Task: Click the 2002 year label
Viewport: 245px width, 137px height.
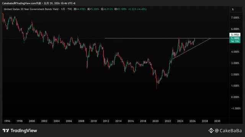Action: coord(44,121)
